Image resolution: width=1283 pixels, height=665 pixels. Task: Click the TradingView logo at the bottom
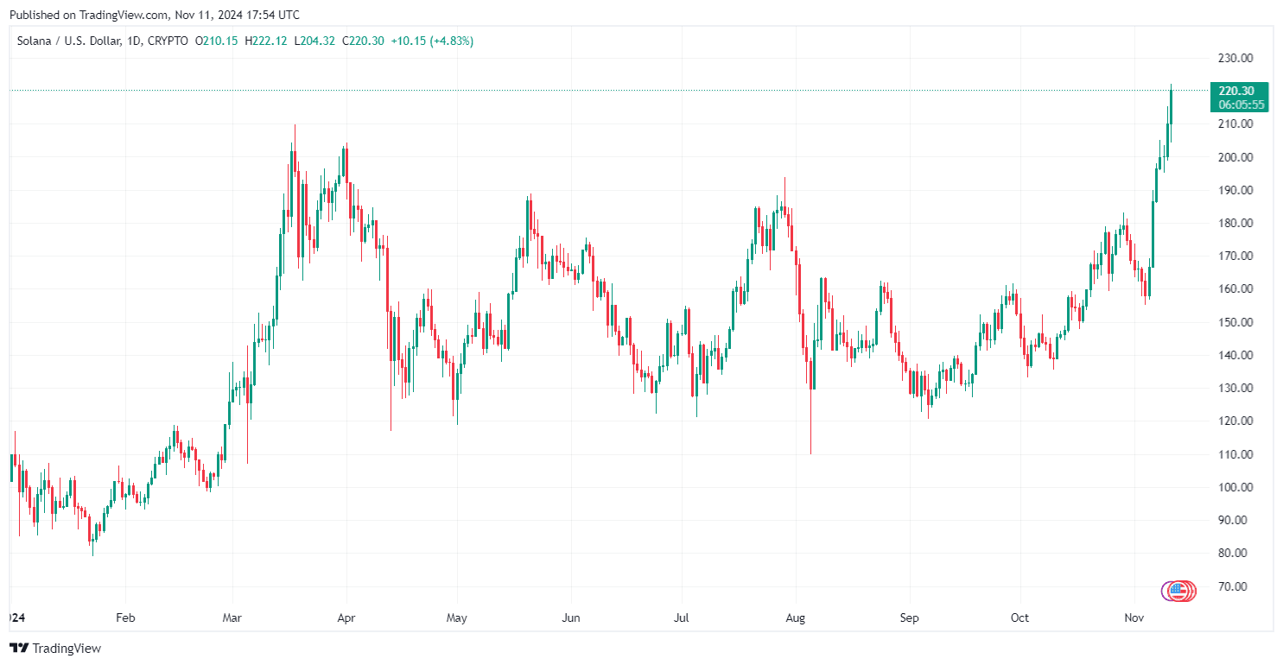[x=55, y=648]
